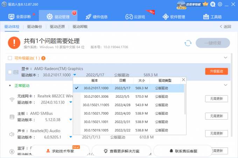Collapse the 正常驱动 section chevron
The width and height of the screenshot is (238, 158).
click(x=225, y=85)
